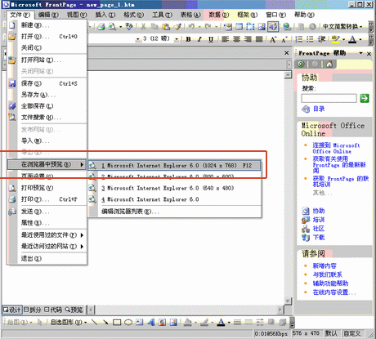Viewport: 376px width, 339px height.
Task: Click the Web Component toolbar icon
Action: 228,26
